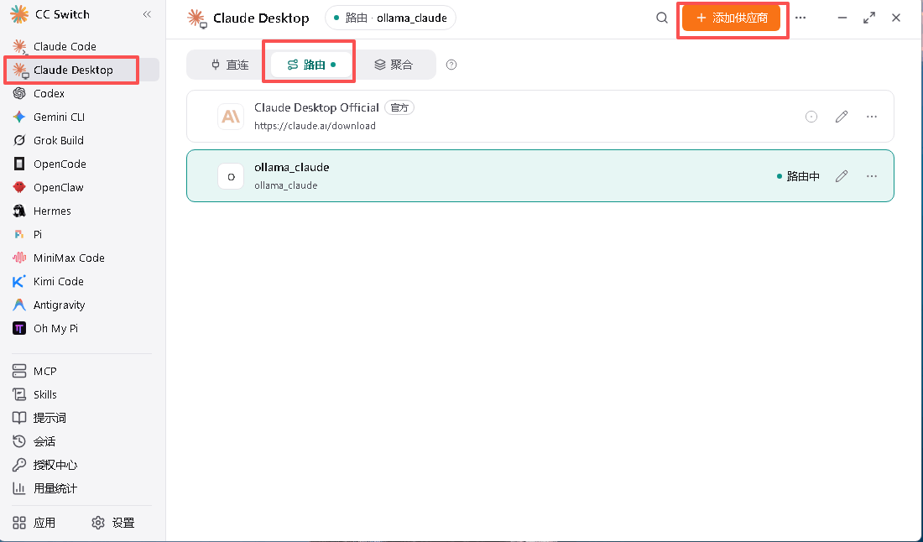This screenshot has height=542, width=923.
Task: Click the 官方 badge
Action: click(x=399, y=107)
